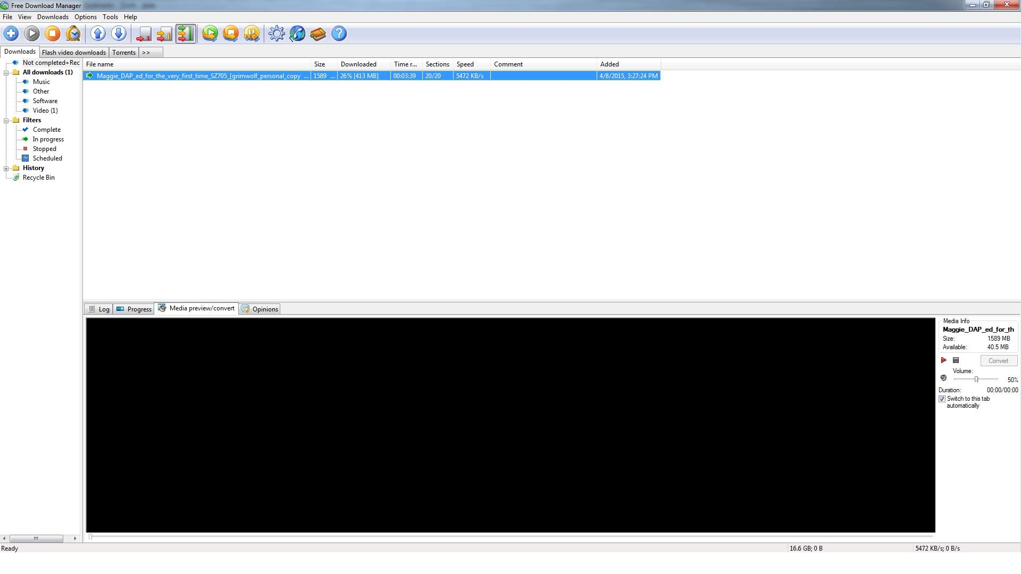This screenshot has height=574, width=1021.
Task: Open the dial-up connection globe icon
Action: [297, 34]
